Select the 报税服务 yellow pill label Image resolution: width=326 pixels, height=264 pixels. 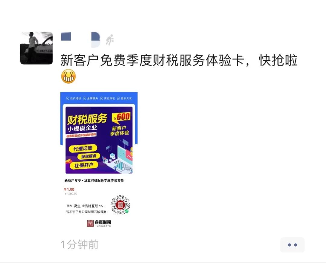click(x=89, y=156)
